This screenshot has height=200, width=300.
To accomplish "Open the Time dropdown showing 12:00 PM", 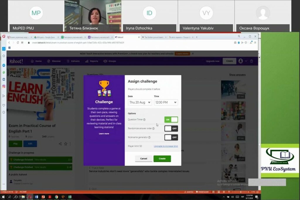I will coord(166,102).
